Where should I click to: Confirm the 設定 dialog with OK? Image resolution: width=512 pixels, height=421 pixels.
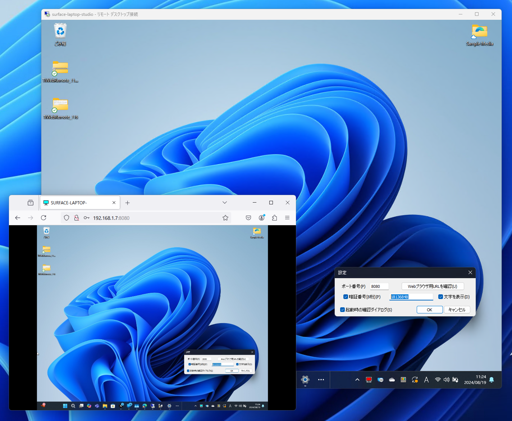click(430, 310)
